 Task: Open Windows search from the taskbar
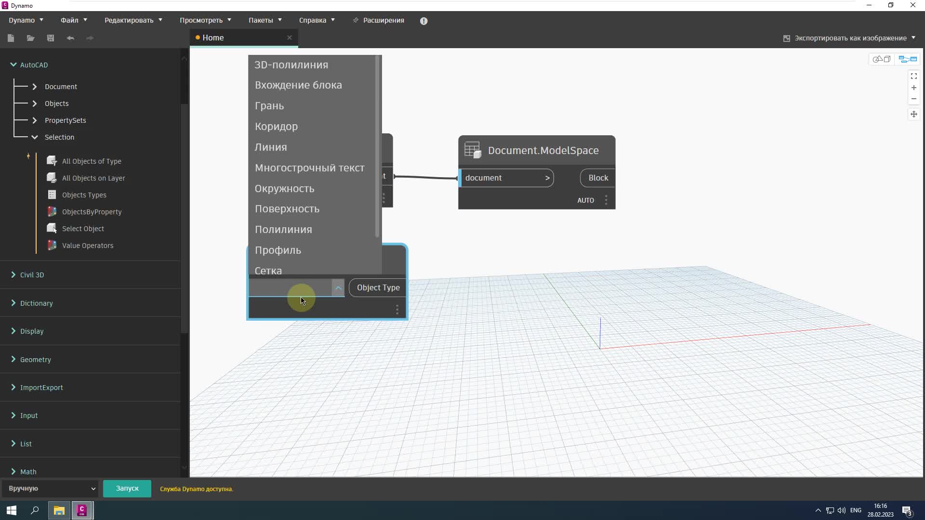pyautogui.click(x=35, y=510)
